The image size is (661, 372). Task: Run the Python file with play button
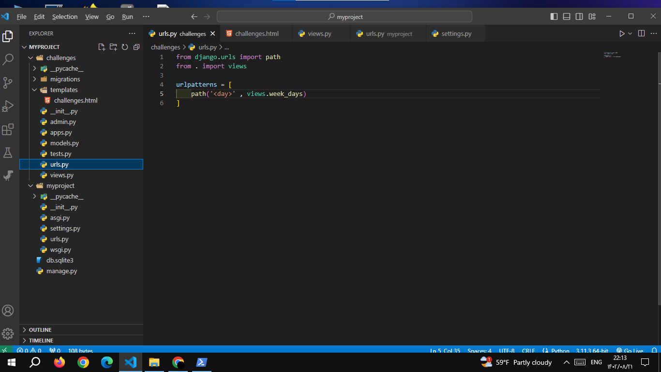click(622, 33)
